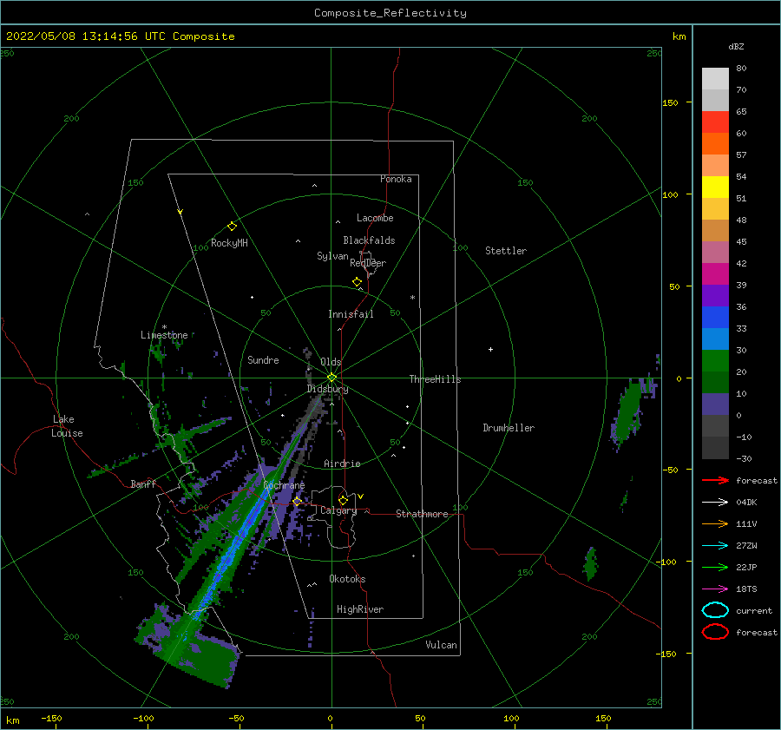The width and height of the screenshot is (781, 730).
Task: Click the Vulcan label
Action: (441, 645)
